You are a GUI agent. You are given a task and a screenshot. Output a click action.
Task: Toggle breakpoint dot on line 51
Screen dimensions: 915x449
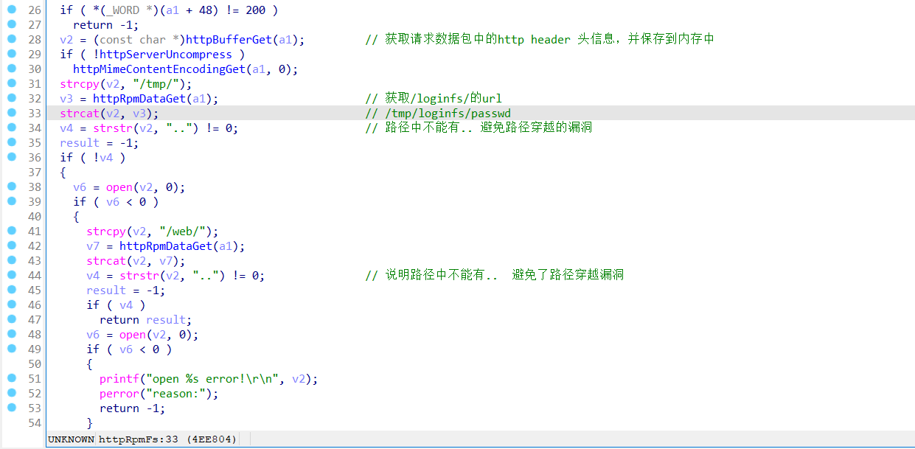pyautogui.click(x=11, y=378)
